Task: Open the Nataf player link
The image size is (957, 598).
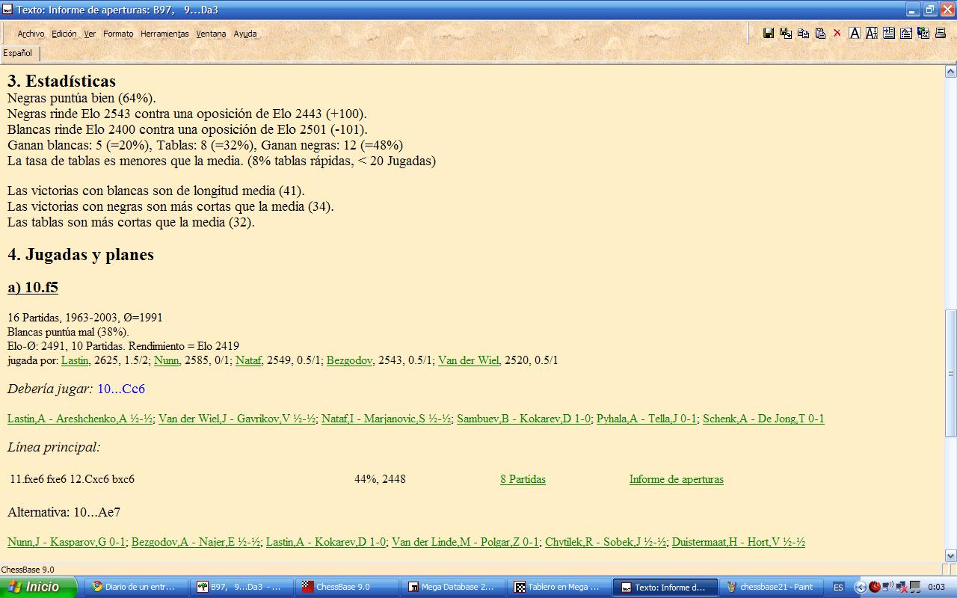Action: pos(248,360)
